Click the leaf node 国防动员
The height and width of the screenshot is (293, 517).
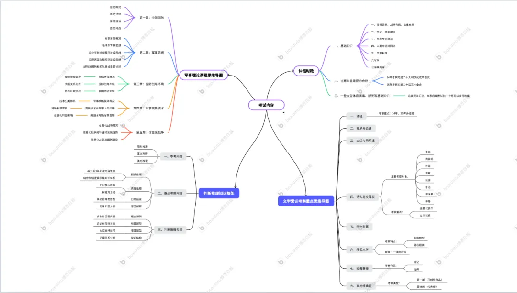[115, 28]
